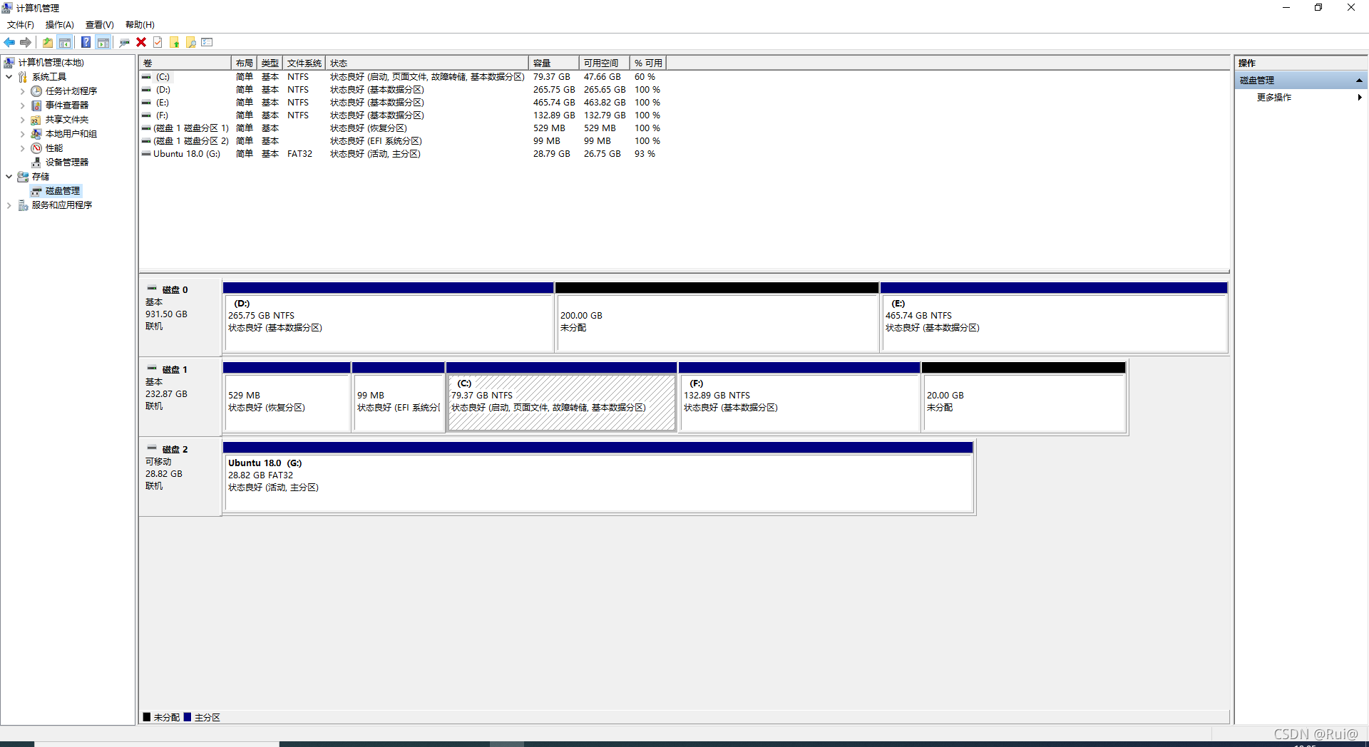Screen dimensions: 1369x747
Task: Click the blue Back arrow in toolbar
Action: [9, 43]
